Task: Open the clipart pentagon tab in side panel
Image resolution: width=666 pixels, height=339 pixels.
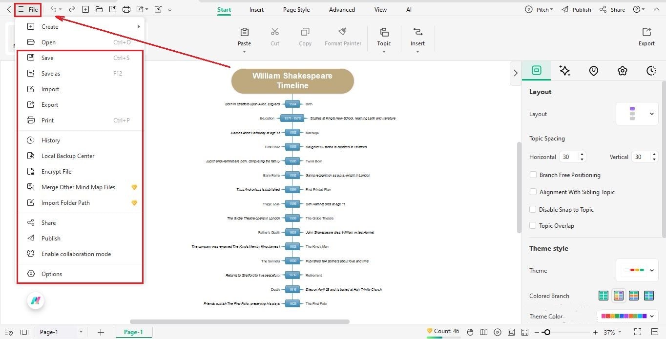Action: [x=622, y=71]
